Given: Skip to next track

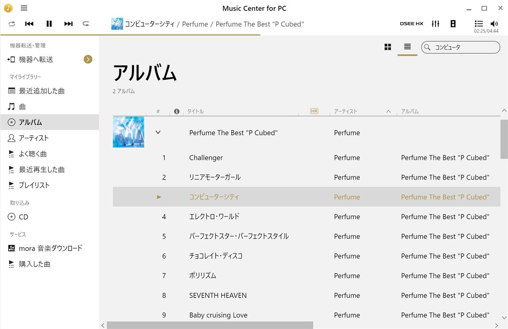Looking at the screenshot, I should pyautogui.click(x=68, y=24).
